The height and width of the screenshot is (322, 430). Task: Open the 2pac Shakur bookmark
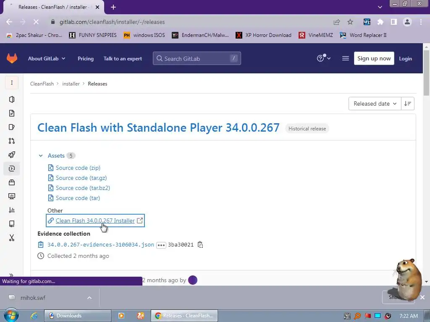34,35
